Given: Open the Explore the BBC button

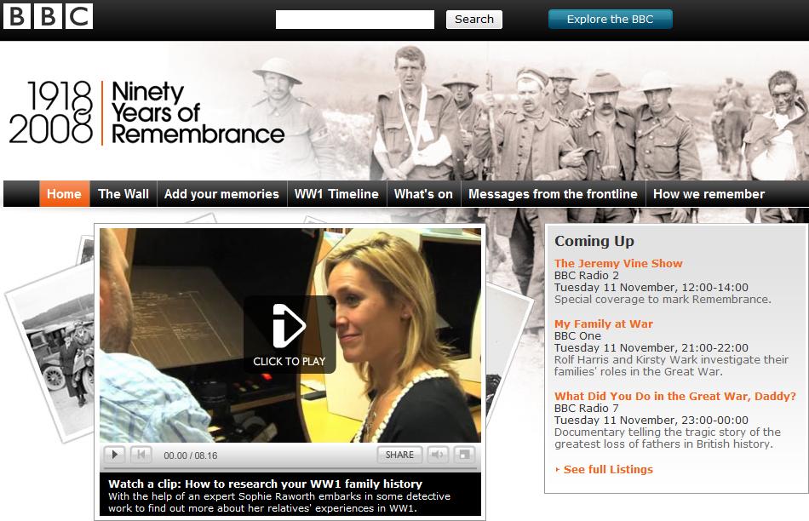Looking at the screenshot, I should click(x=611, y=19).
